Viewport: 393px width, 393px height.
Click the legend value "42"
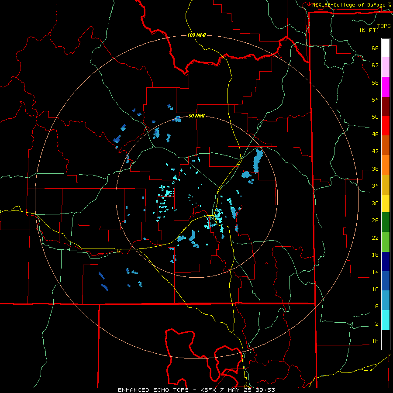coord(375,152)
